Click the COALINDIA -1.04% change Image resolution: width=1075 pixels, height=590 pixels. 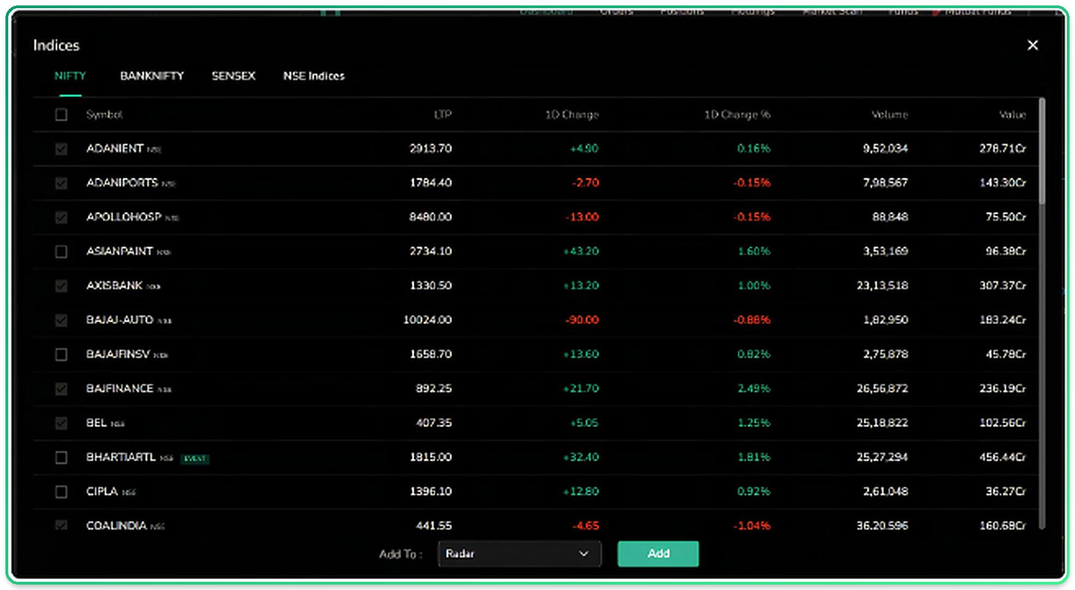752,526
